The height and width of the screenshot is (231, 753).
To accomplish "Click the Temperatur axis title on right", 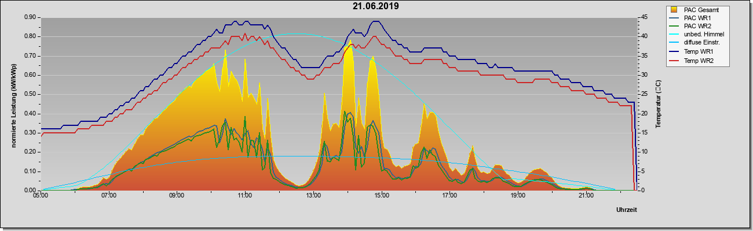I will [x=658, y=104].
